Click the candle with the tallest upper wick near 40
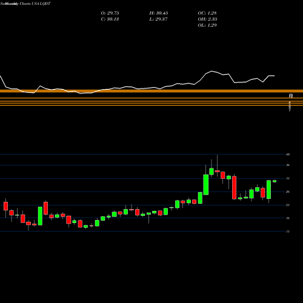The image size is (303, 303). pos(218,171)
